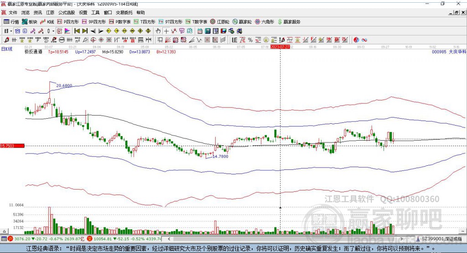467x253 pixels.
Task: Open the T数字表 tool
Action: coord(196,22)
